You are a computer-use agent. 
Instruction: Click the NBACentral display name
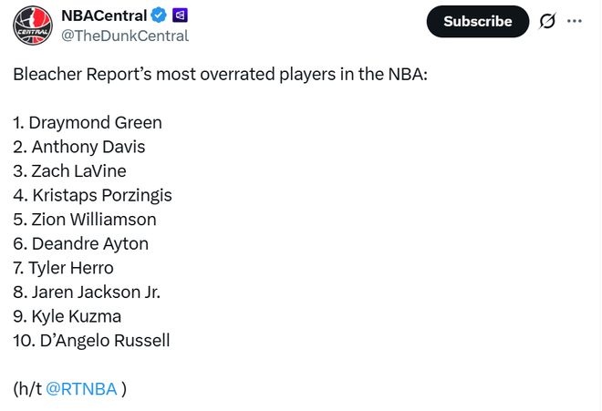pos(103,15)
